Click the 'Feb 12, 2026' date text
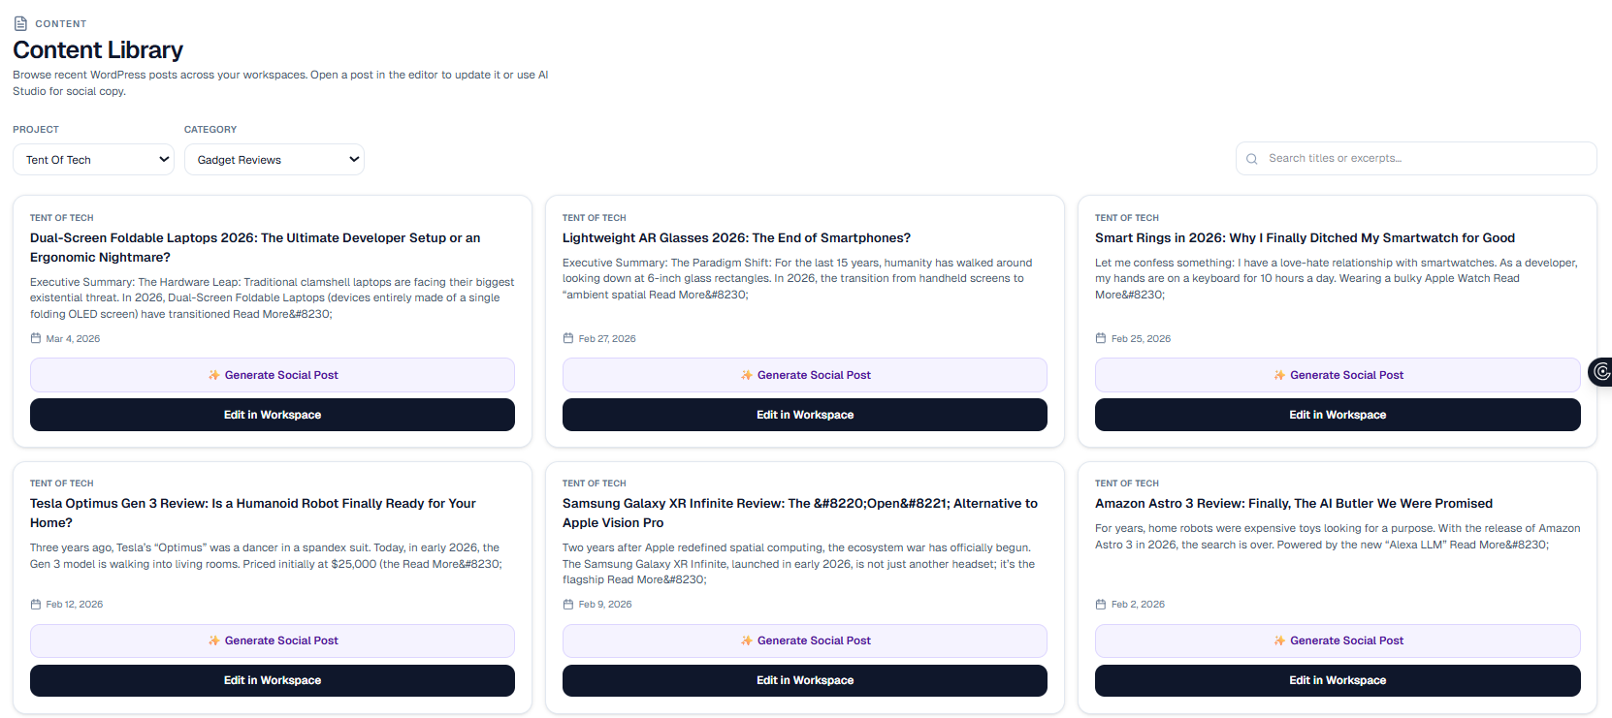This screenshot has height=718, width=1612. coord(75,605)
